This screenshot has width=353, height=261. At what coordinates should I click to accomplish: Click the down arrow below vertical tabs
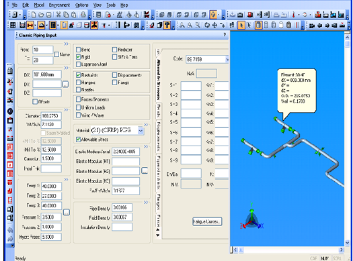point(158,236)
